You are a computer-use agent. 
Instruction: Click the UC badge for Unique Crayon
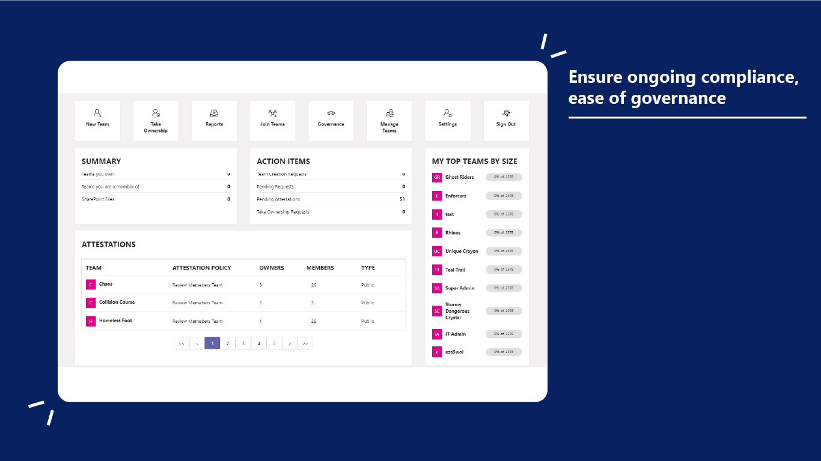coord(437,251)
